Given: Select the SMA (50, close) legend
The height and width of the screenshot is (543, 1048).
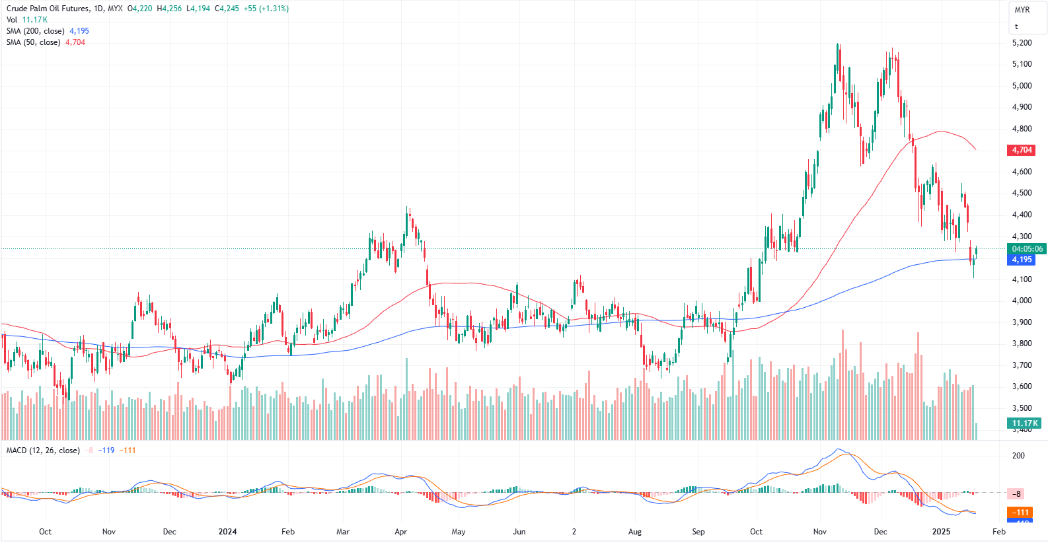Looking at the screenshot, I should (33, 42).
